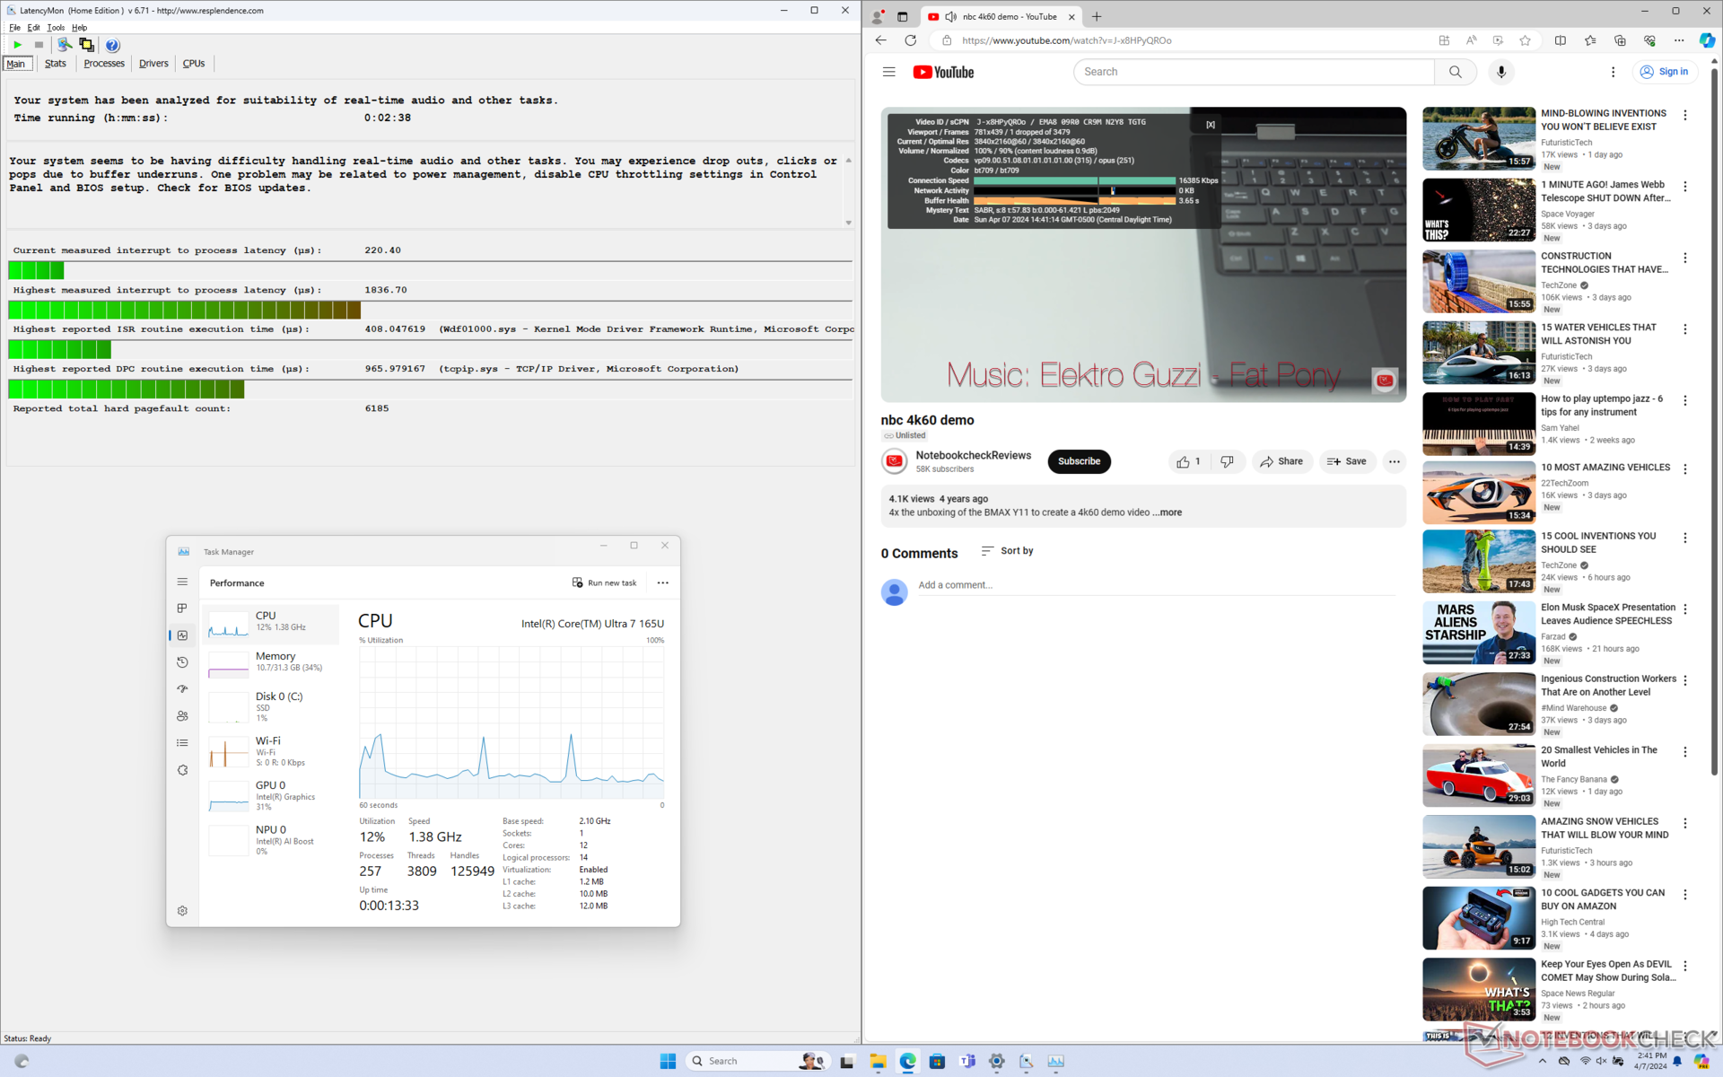This screenshot has height=1077, width=1723.
Task: Dislike the nbc 4k60 demo video
Action: click(x=1227, y=461)
